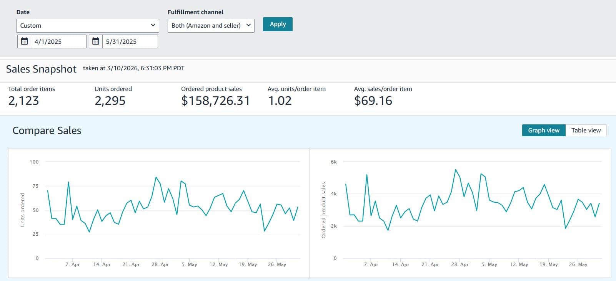This screenshot has height=281, width=616.
Task: Click the Units ordered value 2,295
Action: click(110, 101)
